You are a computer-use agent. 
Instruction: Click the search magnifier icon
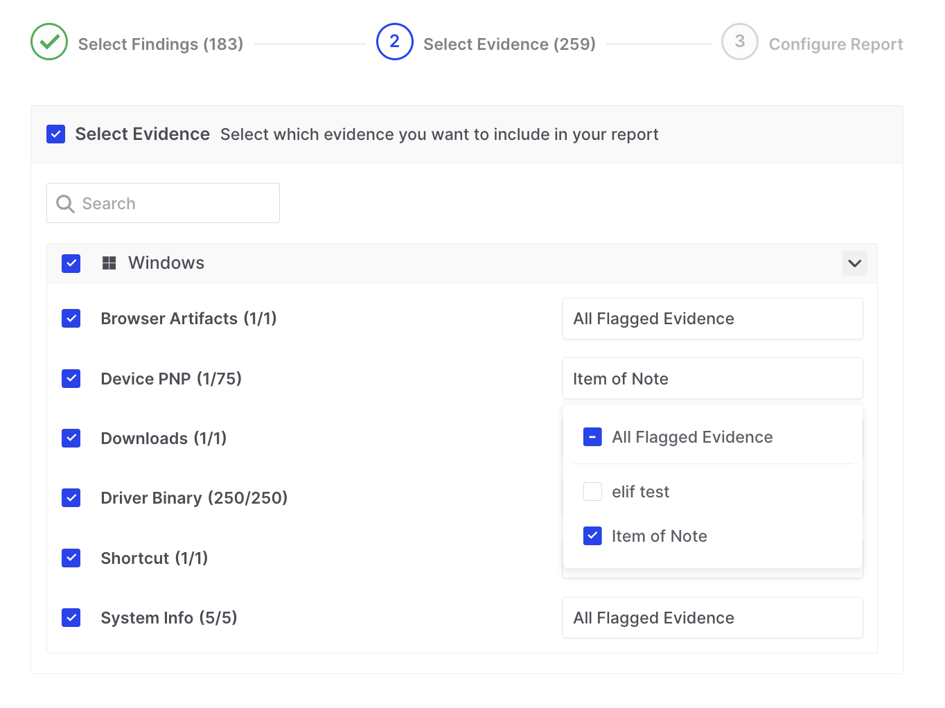point(66,204)
